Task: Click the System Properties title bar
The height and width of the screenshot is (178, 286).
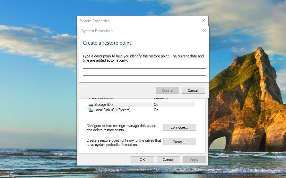Action: click(x=135, y=21)
